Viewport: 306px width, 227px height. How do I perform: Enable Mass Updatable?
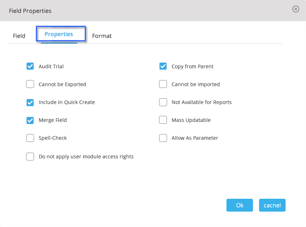coord(163,120)
